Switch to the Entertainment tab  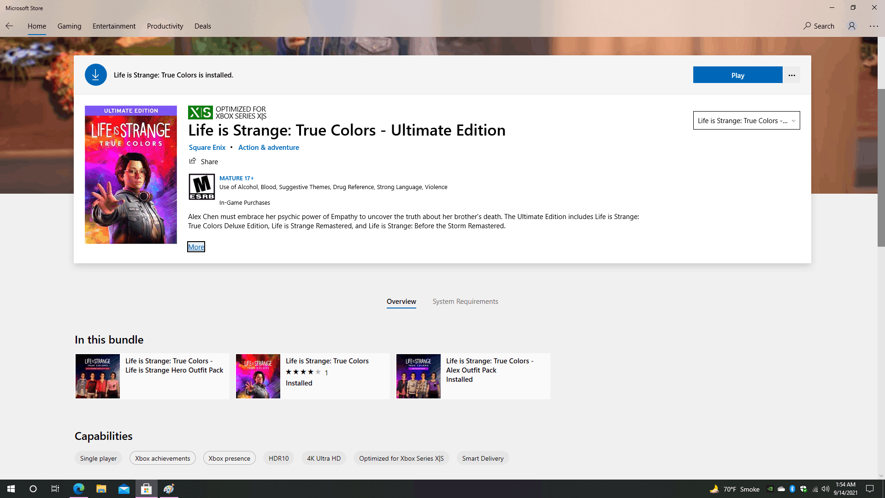[114, 26]
